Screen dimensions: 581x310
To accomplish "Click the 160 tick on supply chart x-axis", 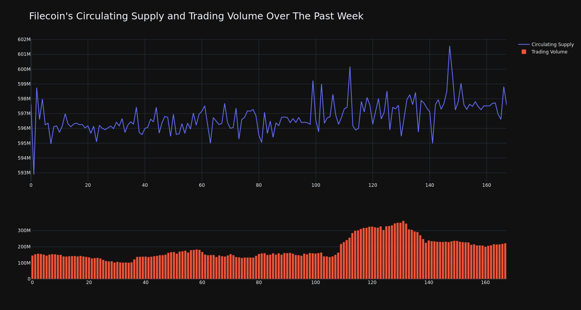I will pos(486,185).
